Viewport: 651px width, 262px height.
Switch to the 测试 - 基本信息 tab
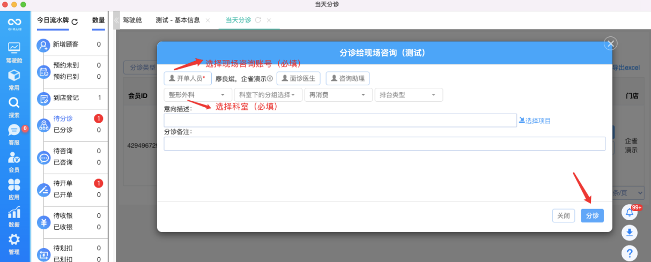click(177, 20)
